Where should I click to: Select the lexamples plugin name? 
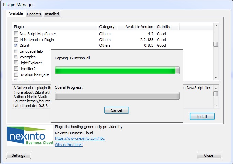tap(28, 57)
